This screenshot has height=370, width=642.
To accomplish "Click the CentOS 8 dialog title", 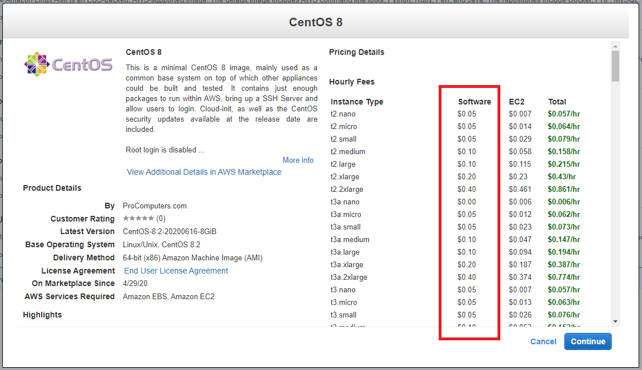I will pyautogui.click(x=316, y=22).
